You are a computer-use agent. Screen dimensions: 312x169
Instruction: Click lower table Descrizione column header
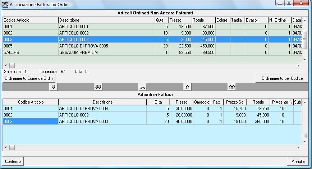click(102, 102)
